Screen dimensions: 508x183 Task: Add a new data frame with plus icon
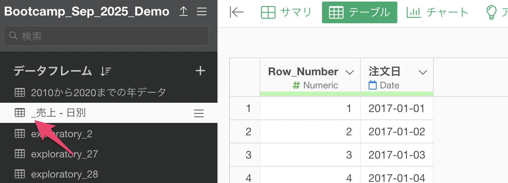200,71
